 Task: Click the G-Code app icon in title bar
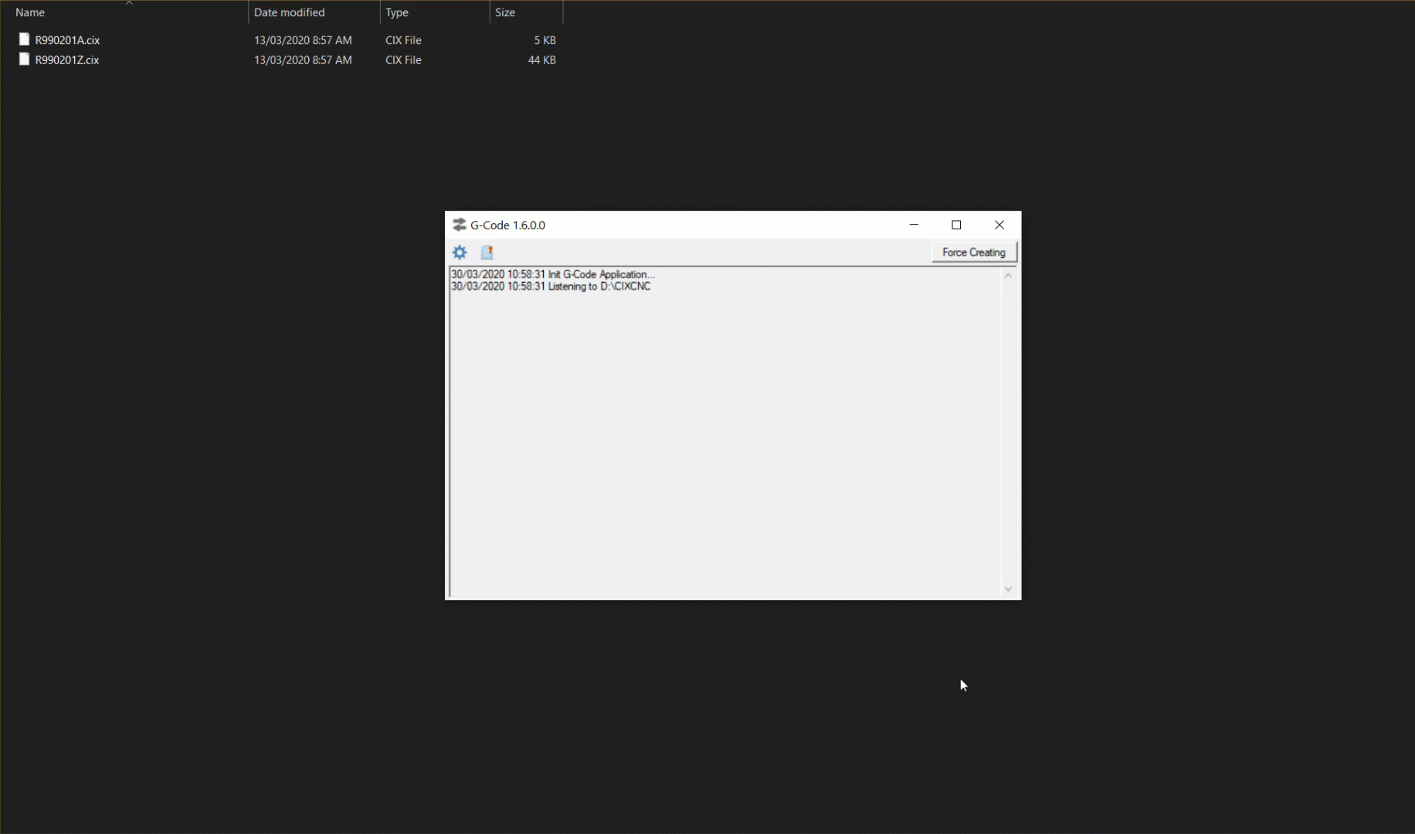coord(460,225)
